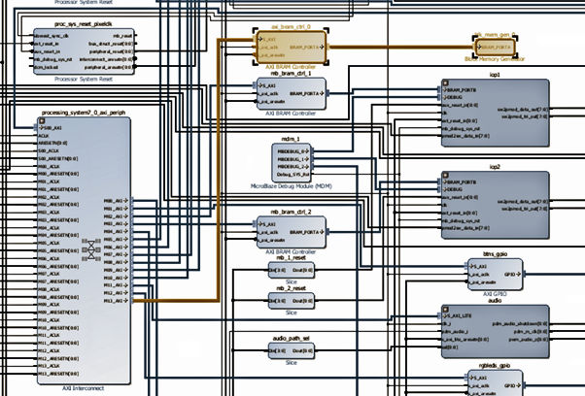
Task: Select the mb_1_reset slice block
Action: point(292,270)
